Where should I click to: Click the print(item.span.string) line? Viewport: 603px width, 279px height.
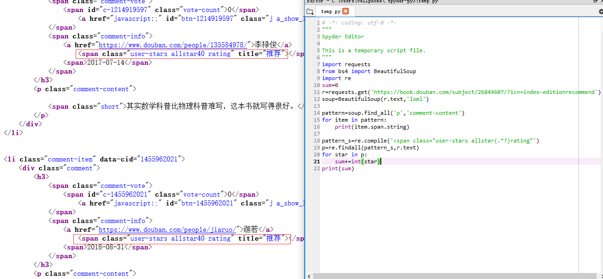tap(372, 127)
